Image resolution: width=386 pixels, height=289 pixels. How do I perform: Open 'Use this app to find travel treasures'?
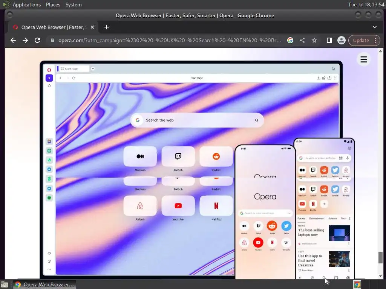(x=310, y=260)
